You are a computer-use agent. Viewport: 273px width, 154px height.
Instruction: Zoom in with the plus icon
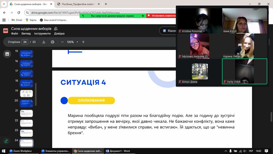pos(83,42)
